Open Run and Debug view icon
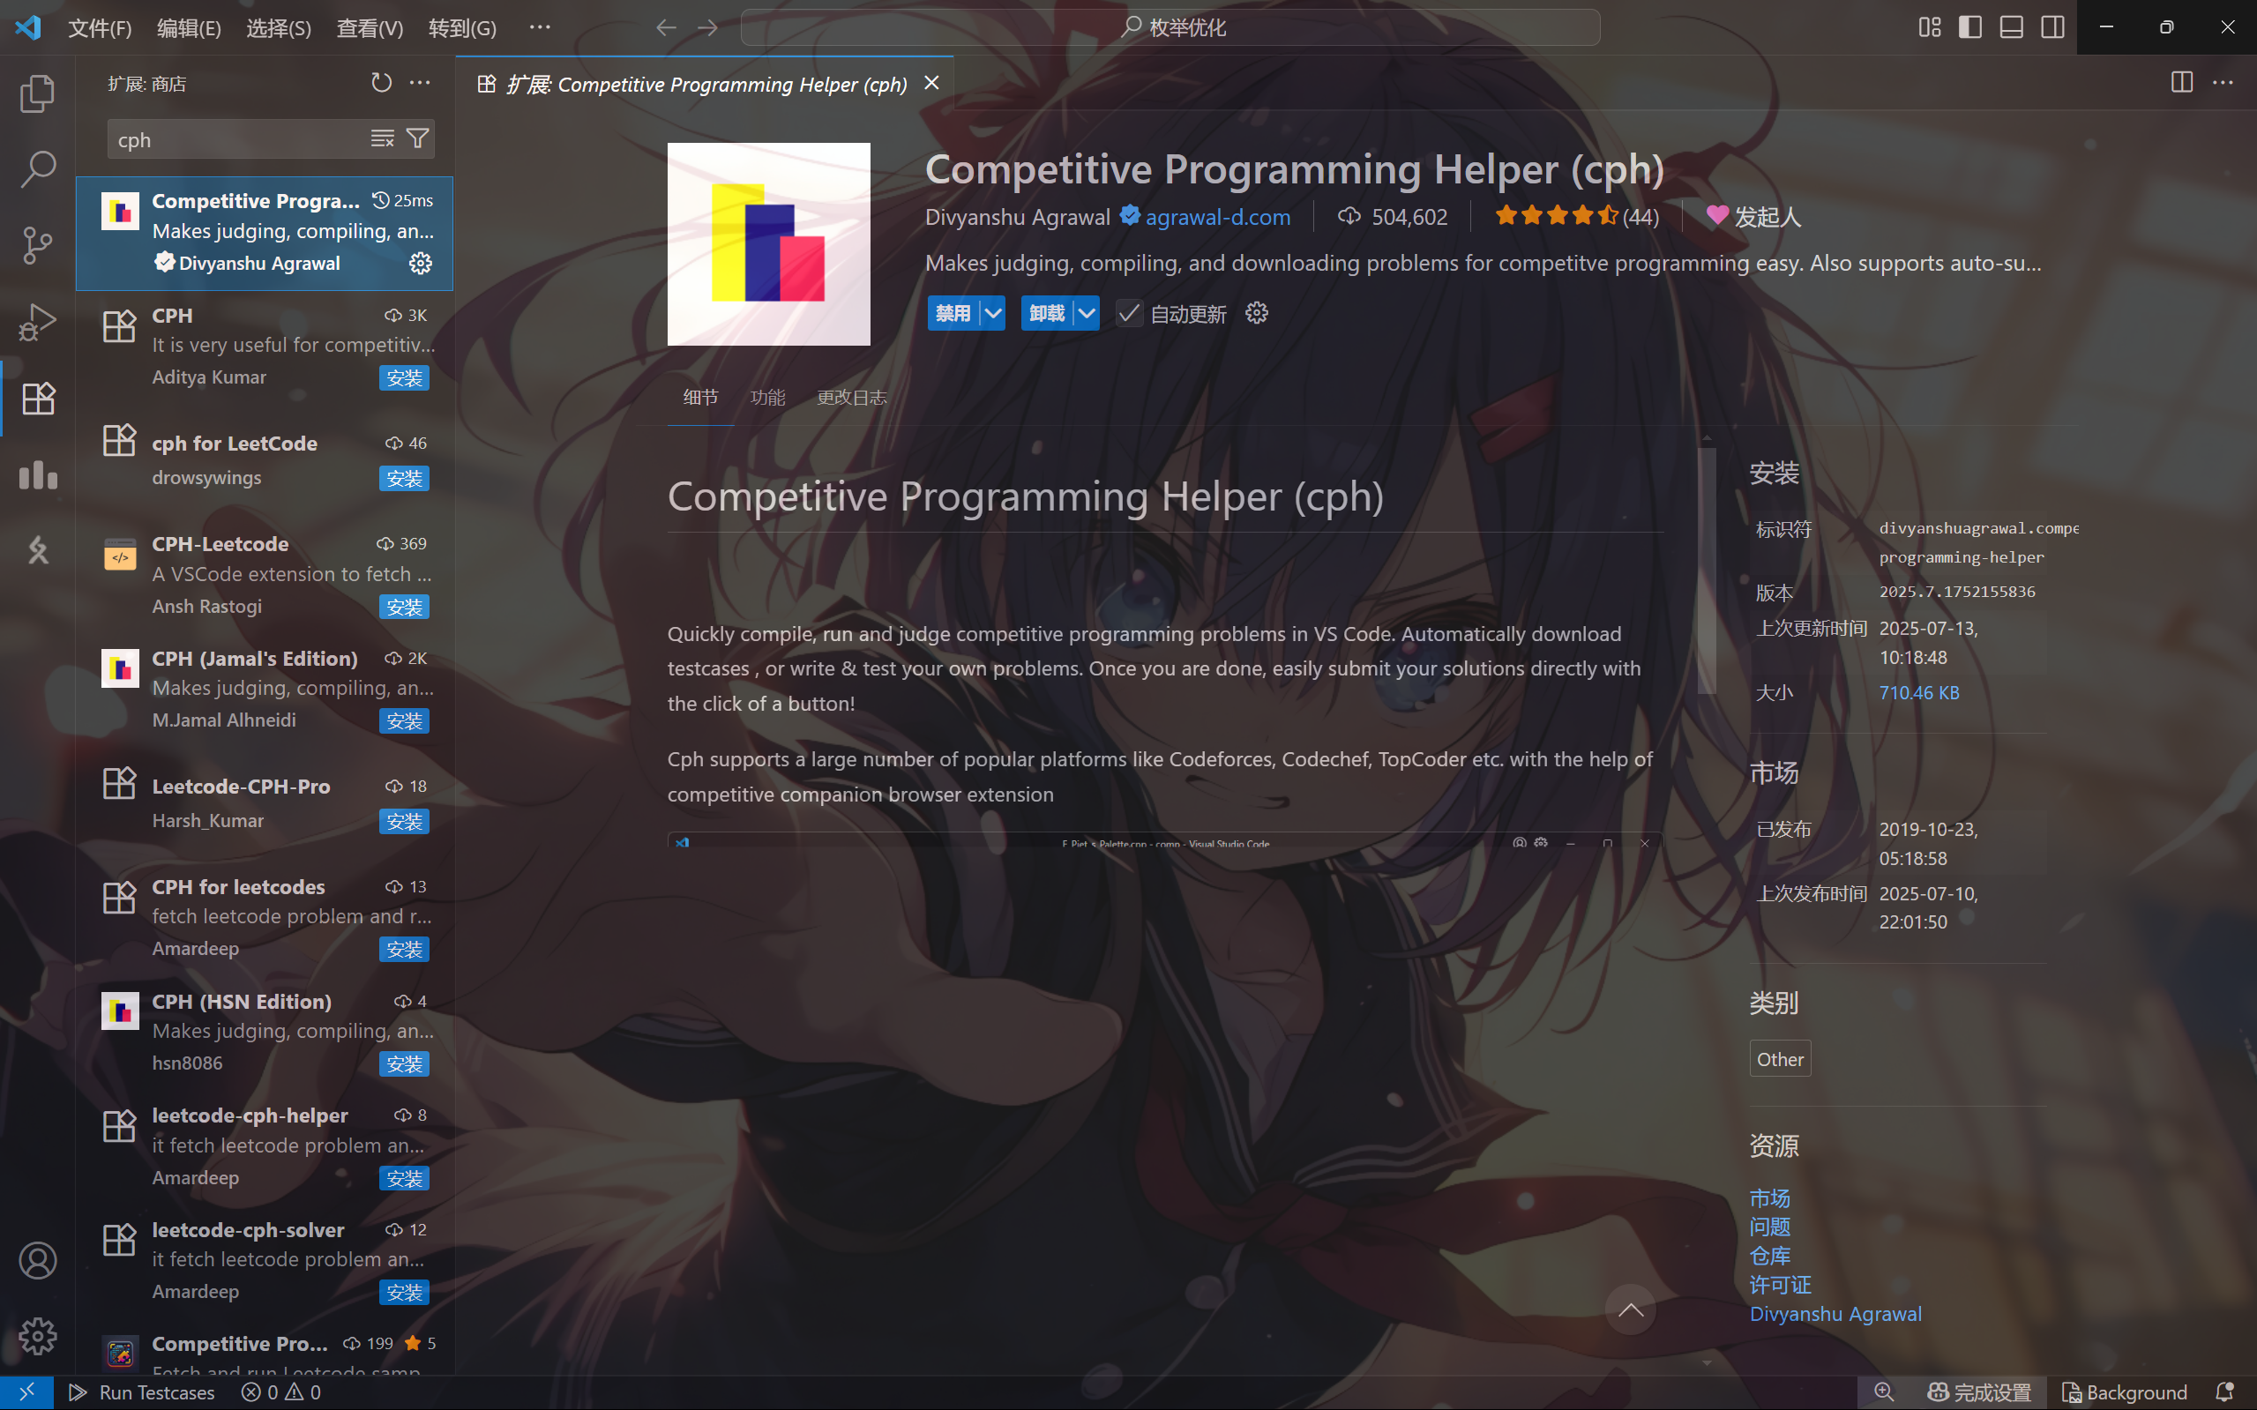The image size is (2257, 1410). [37, 322]
